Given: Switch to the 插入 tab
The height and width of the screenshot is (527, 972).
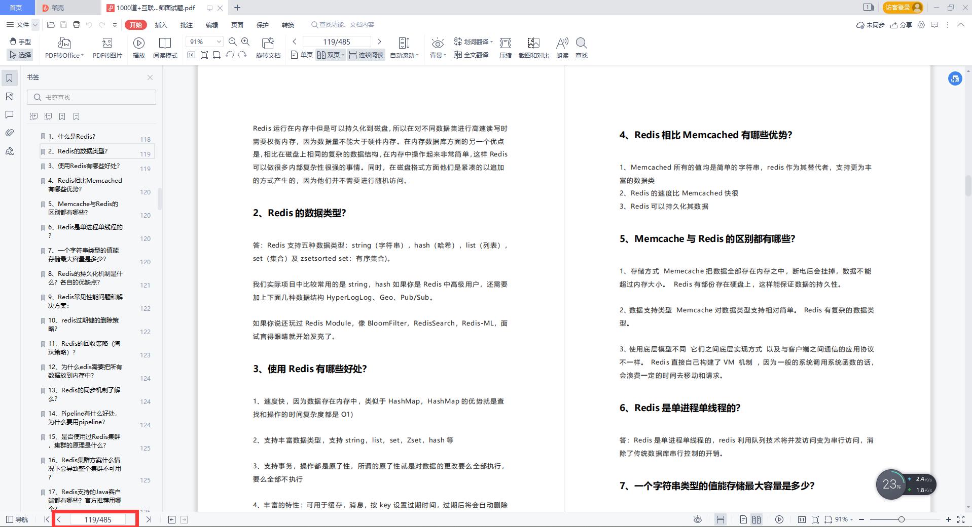Looking at the screenshot, I should click(x=161, y=25).
